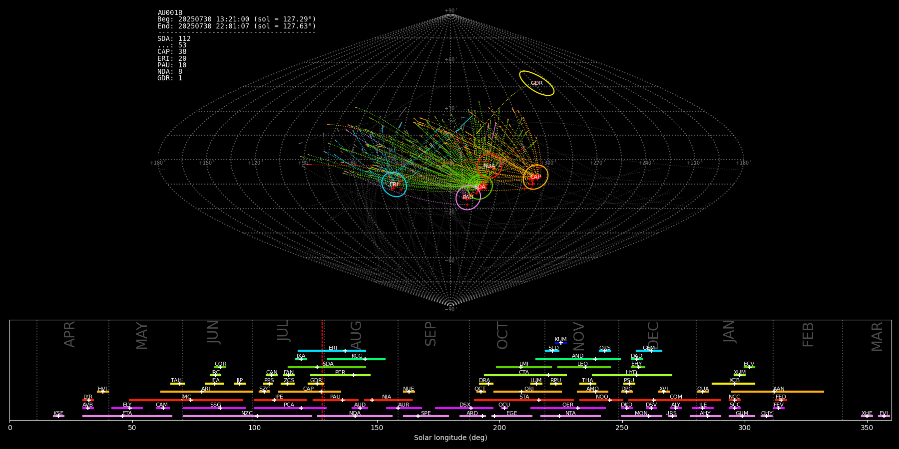
Task: Click the HYD shower bar in timeline
Action: tap(632, 375)
